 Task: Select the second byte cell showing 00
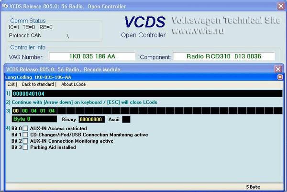point(25,111)
